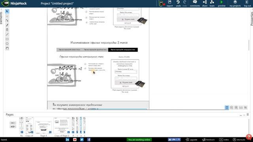253x142 pixels.
Task: Click the red help question mark
Action: (249, 137)
